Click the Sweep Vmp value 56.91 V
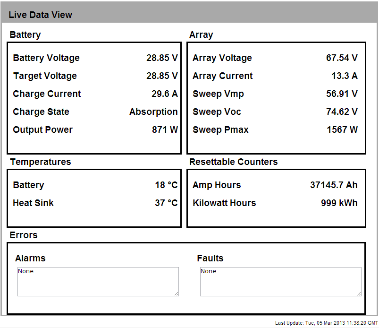The width and height of the screenshot is (379, 328). [342, 94]
